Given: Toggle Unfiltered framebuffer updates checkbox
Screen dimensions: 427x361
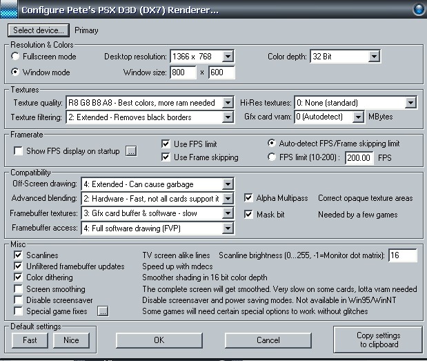Looking at the screenshot, I should coord(18,266).
